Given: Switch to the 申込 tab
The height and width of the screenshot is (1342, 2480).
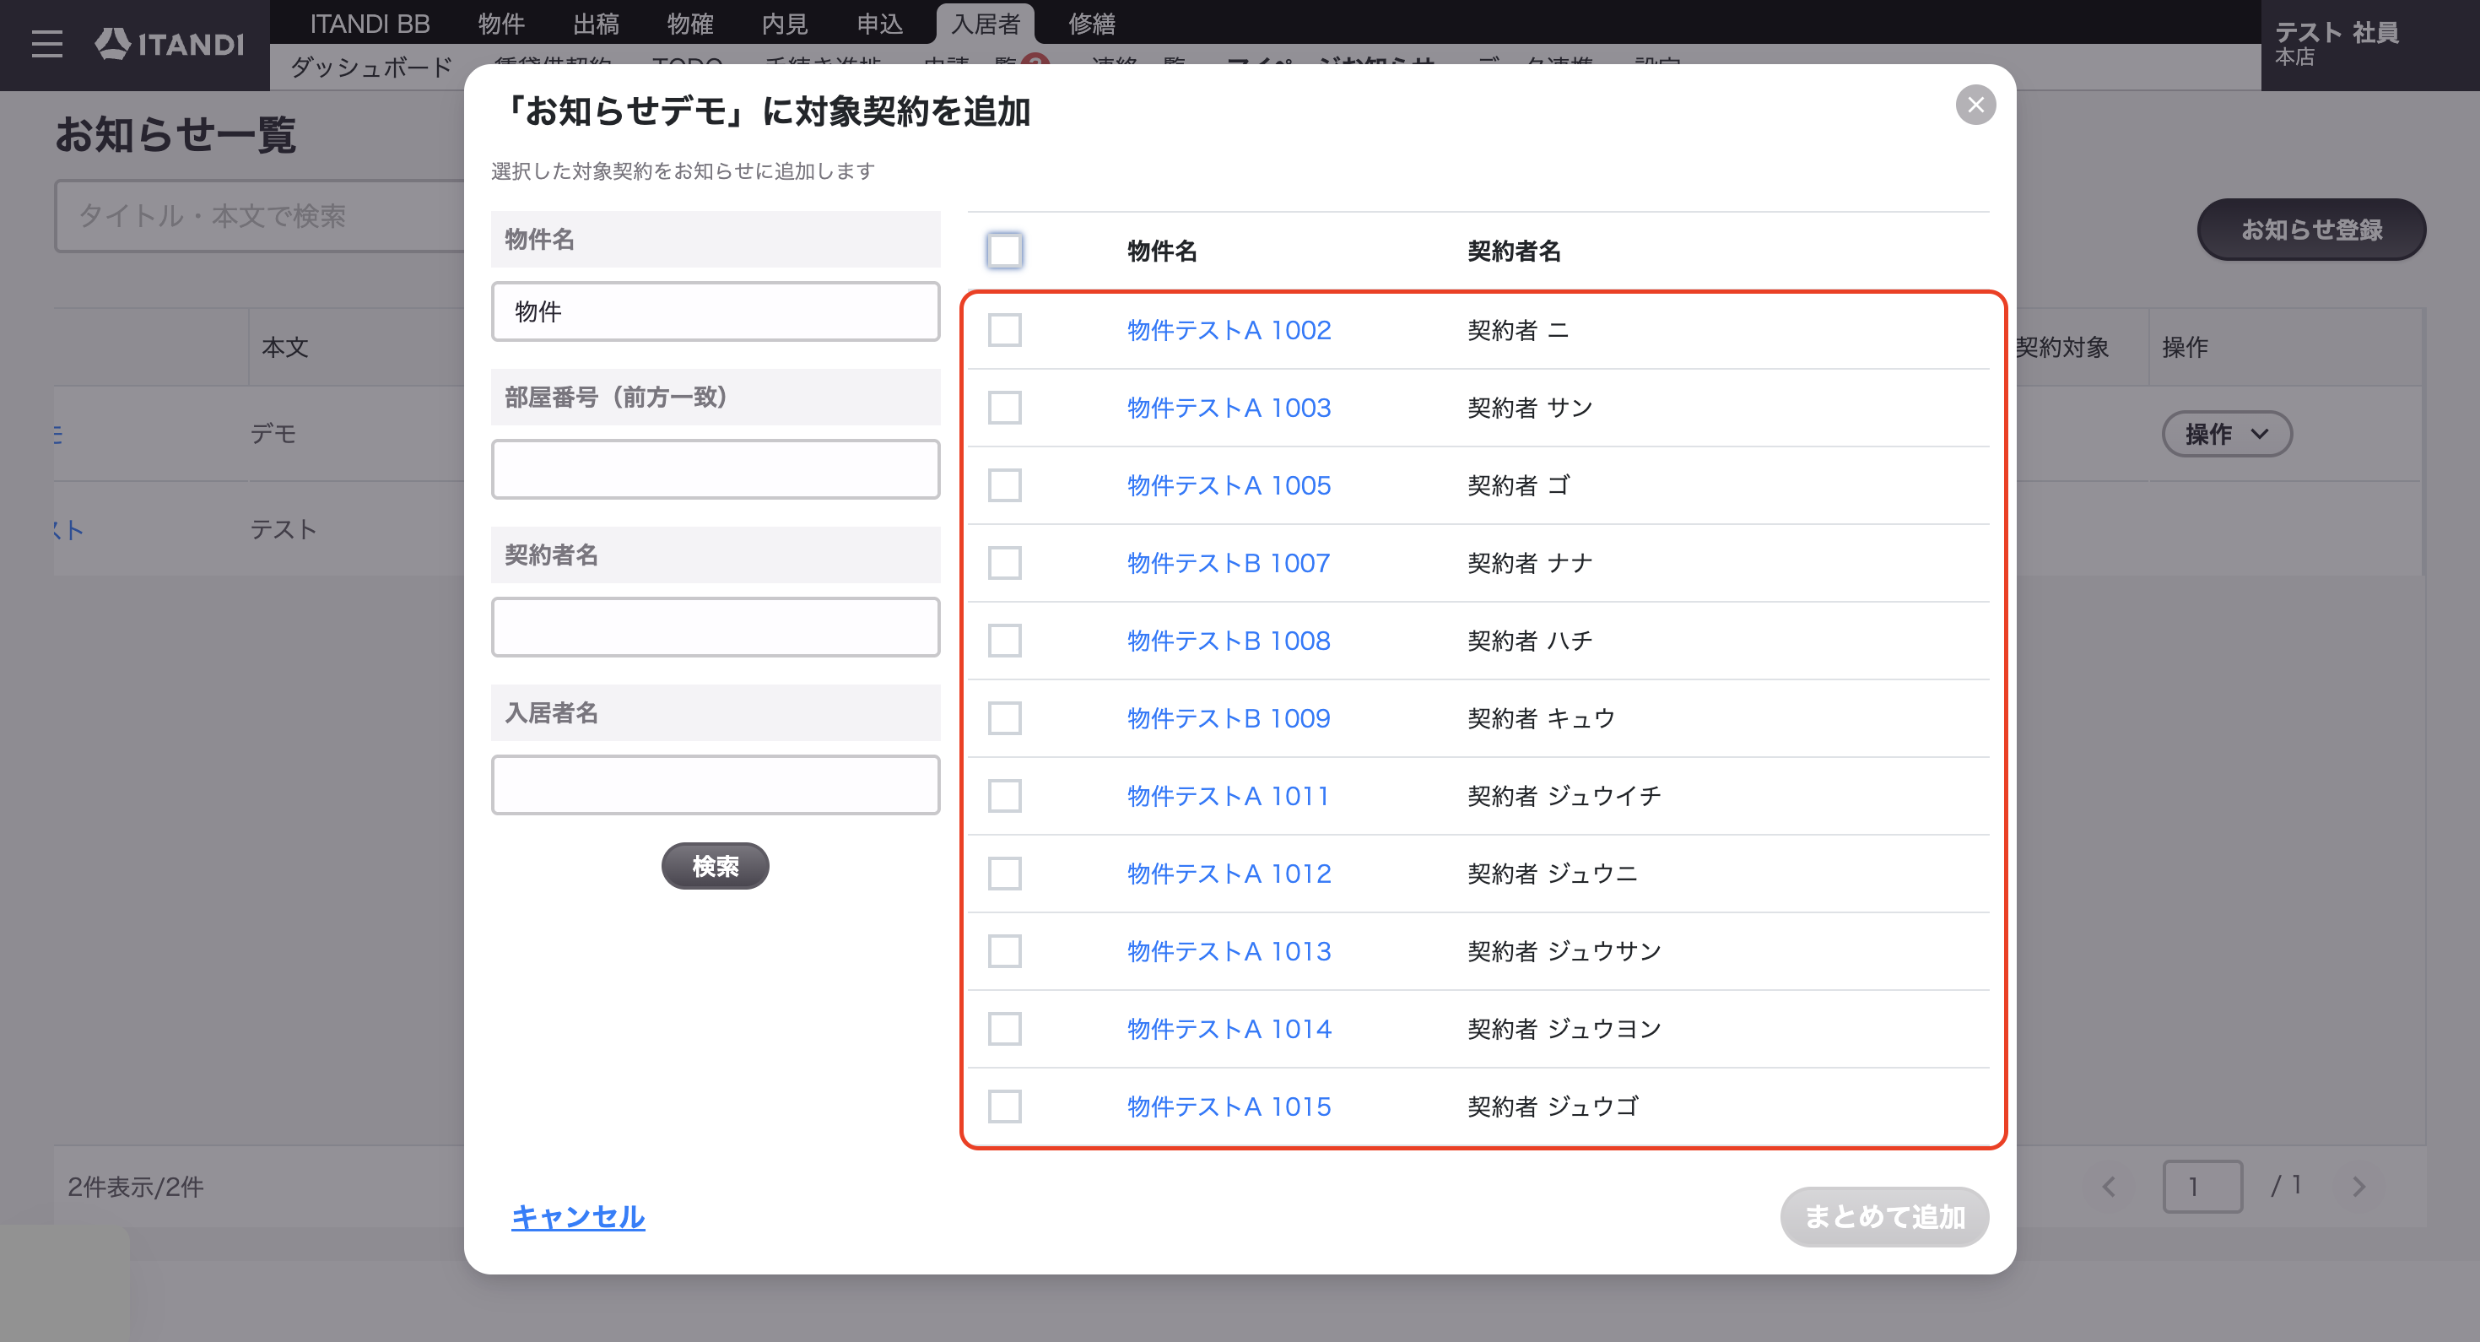Looking at the screenshot, I should (880, 23).
